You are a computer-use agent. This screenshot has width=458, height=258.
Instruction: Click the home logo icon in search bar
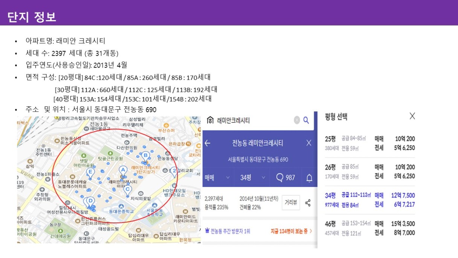tap(210, 120)
